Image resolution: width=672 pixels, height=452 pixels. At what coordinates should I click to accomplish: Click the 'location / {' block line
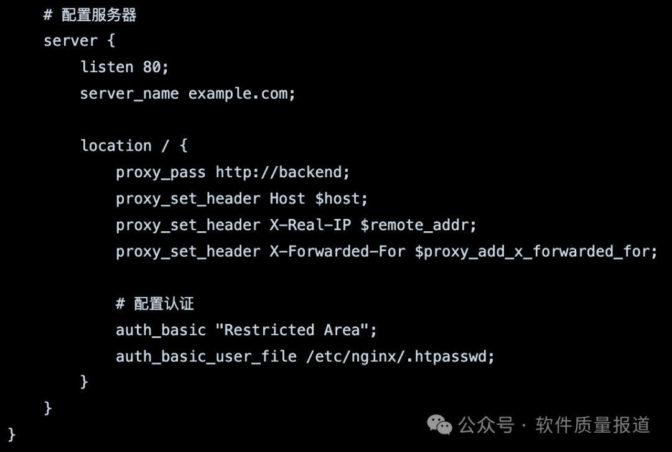point(134,146)
